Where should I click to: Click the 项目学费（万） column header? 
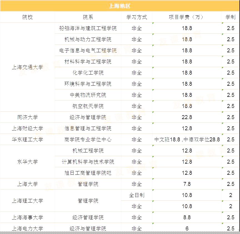187,17
